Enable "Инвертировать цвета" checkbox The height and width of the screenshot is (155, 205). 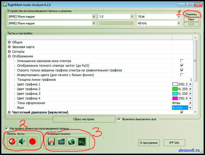pyautogui.click(x=182, y=75)
